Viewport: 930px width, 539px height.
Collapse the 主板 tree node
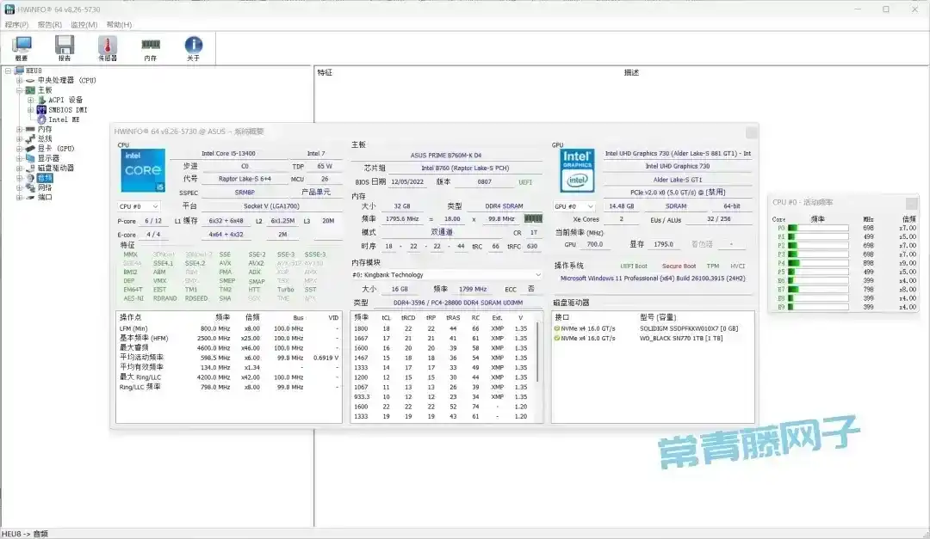click(x=19, y=90)
